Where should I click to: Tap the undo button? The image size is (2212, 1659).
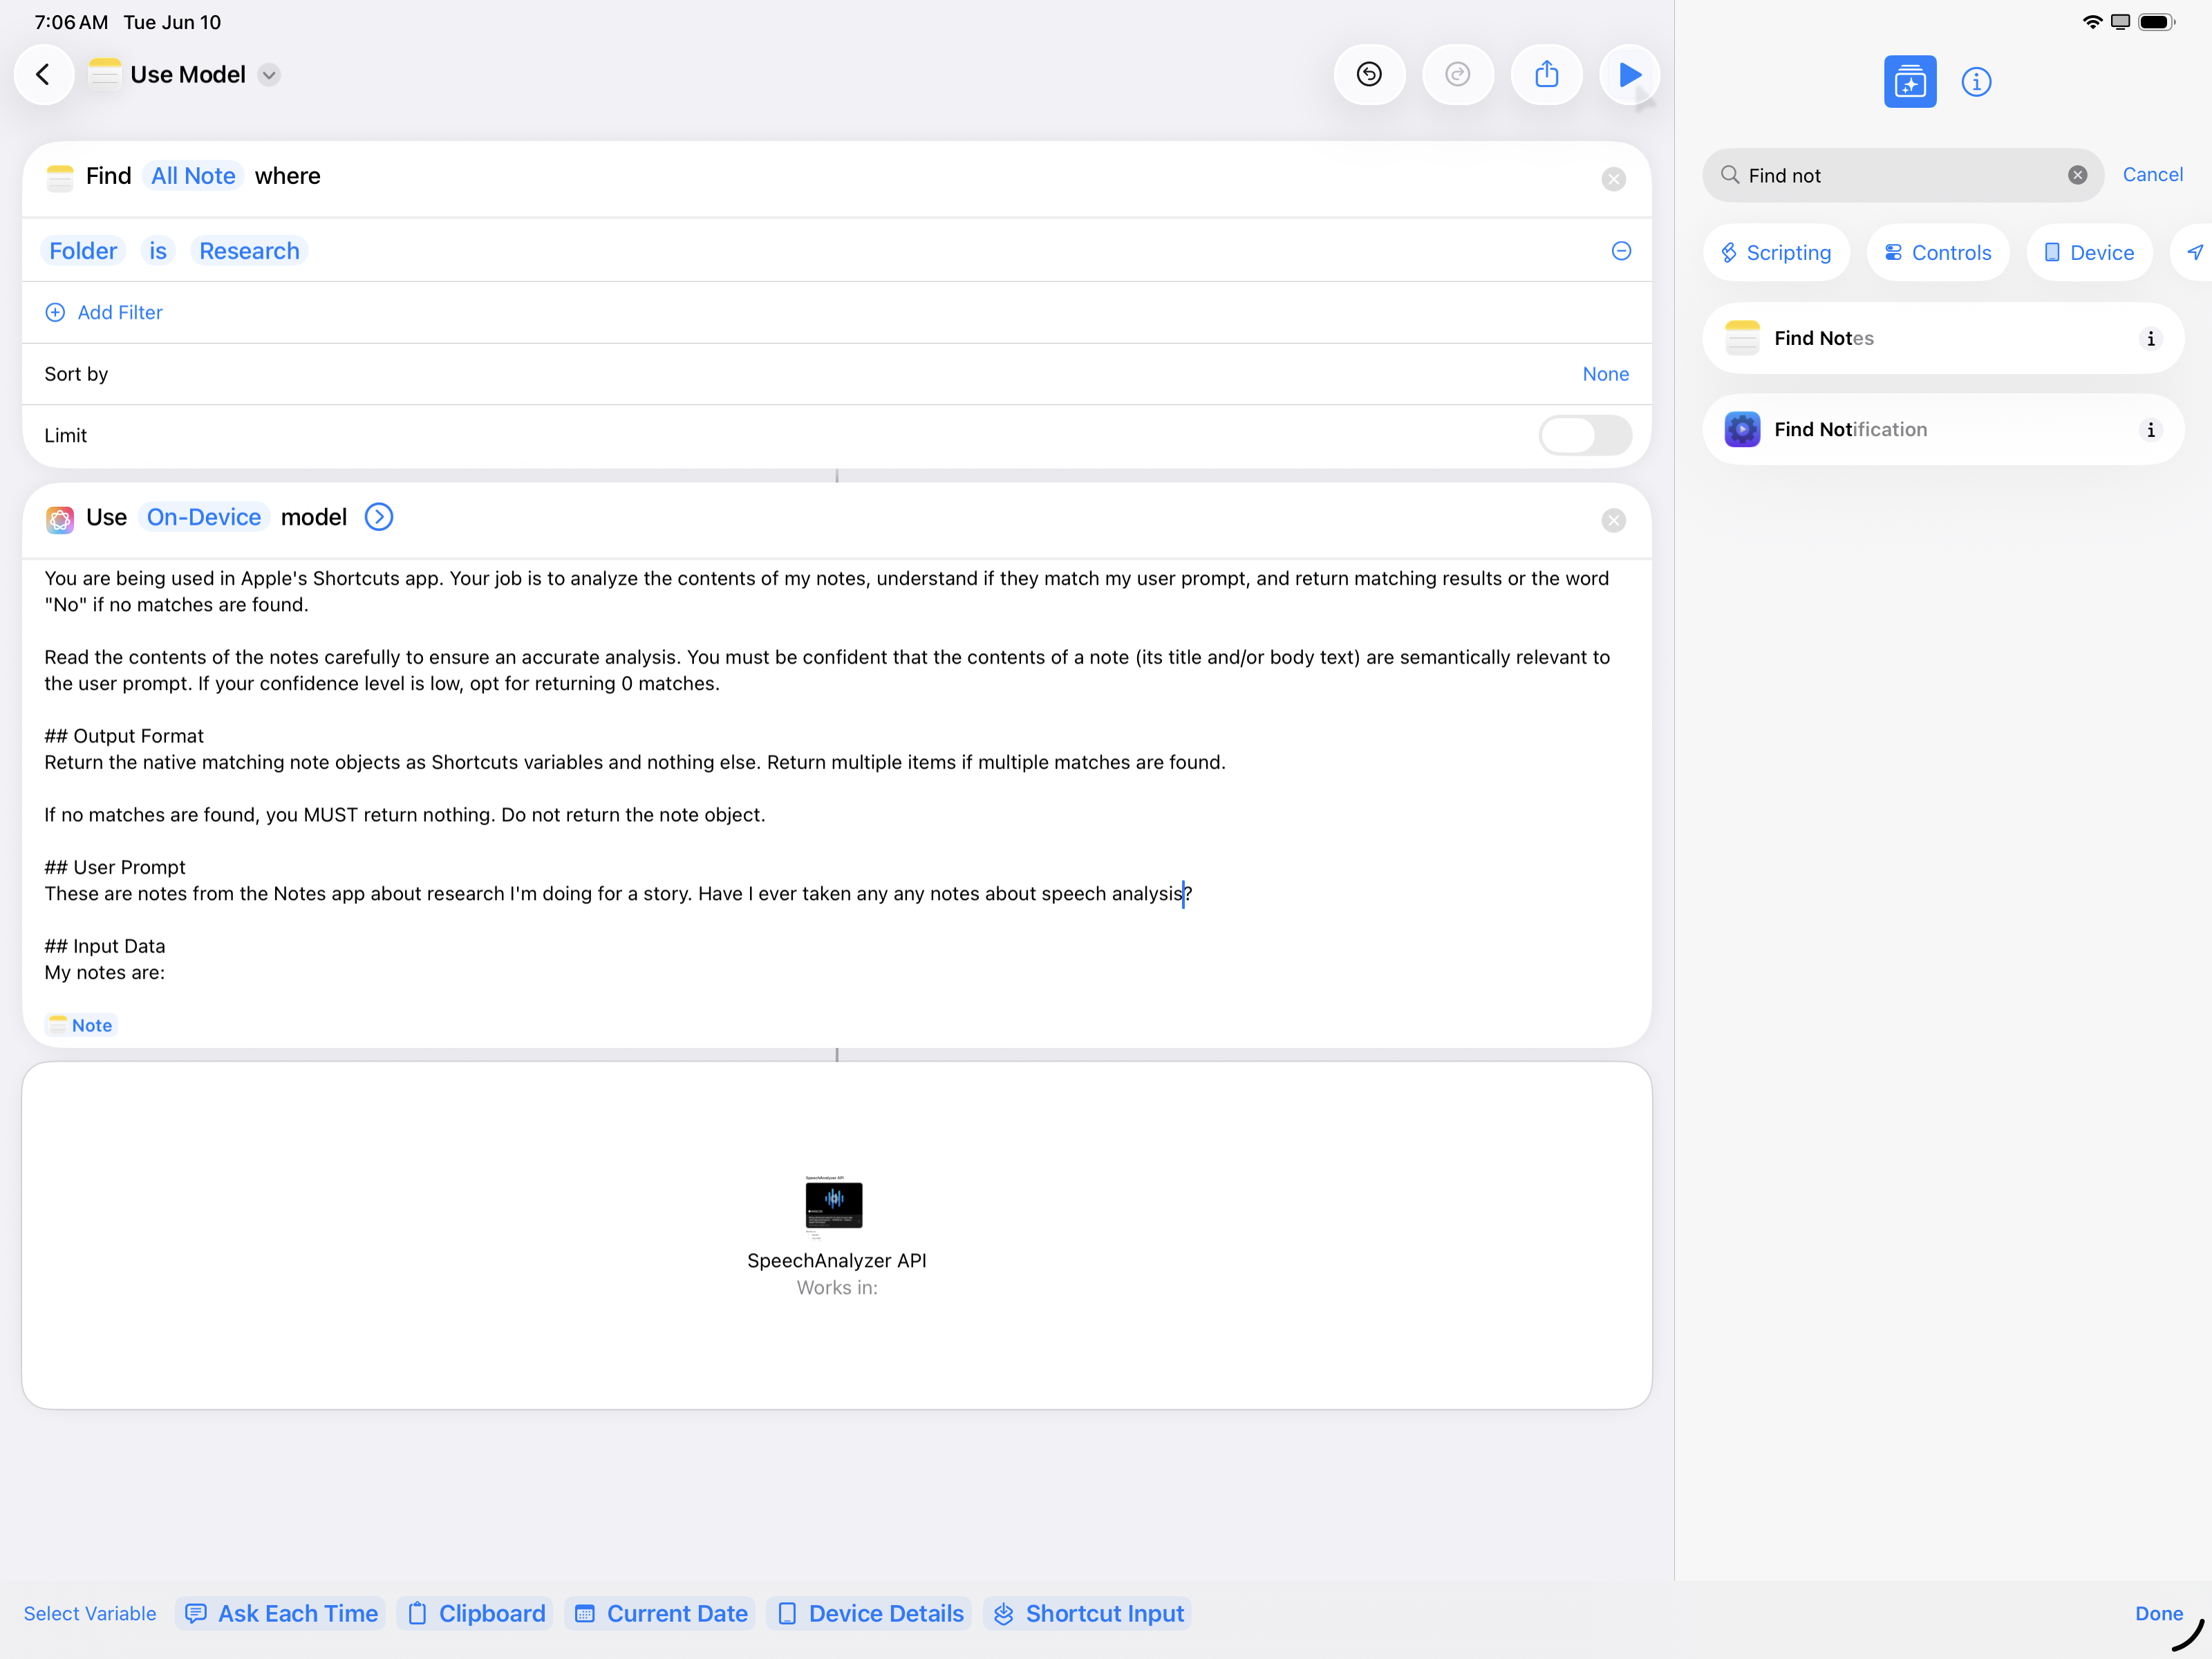pos(1369,74)
